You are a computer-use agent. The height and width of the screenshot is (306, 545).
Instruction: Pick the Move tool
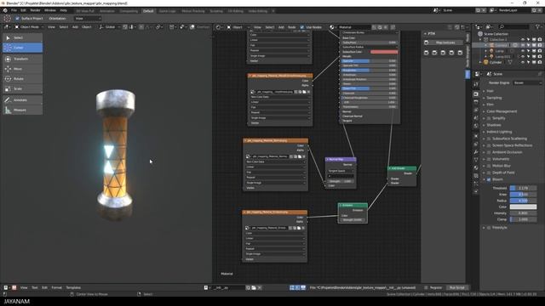(23, 69)
